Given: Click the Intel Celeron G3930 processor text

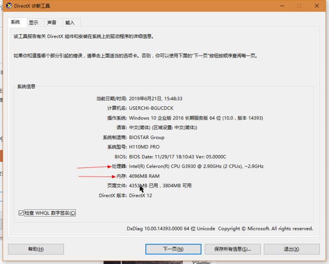Looking at the screenshot, I should point(196,166).
